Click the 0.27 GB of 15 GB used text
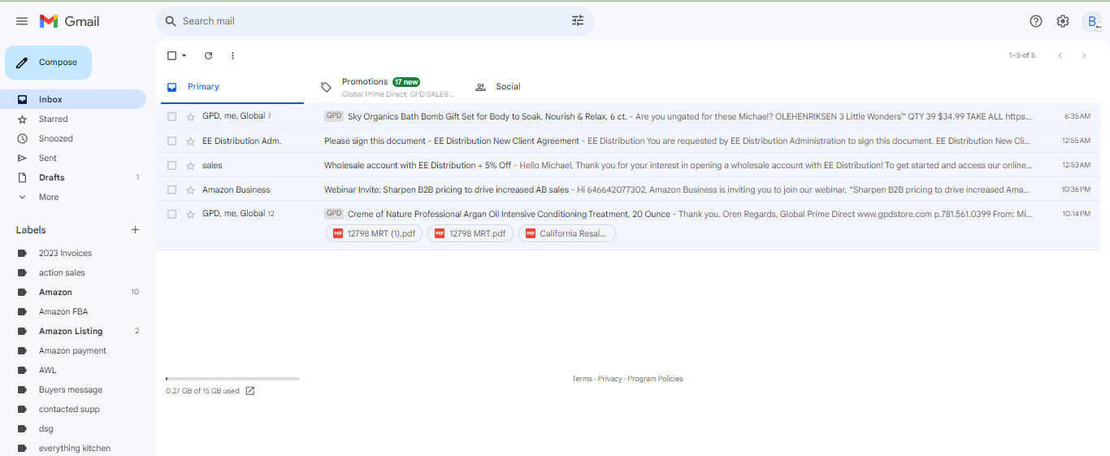This screenshot has height=456, width=1110. 202,391
